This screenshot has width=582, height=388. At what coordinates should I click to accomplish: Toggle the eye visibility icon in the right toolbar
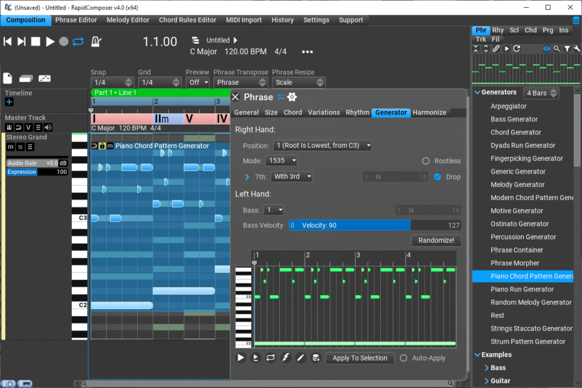[x=547, y=48]
